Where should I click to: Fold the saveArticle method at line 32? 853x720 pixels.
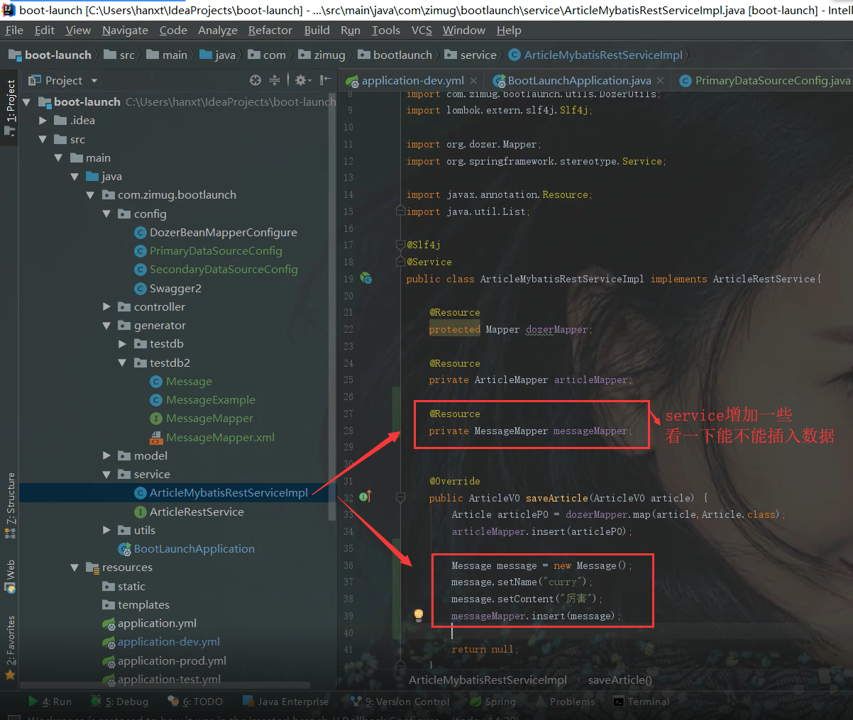pyautogui.click(x=400, y=498)
